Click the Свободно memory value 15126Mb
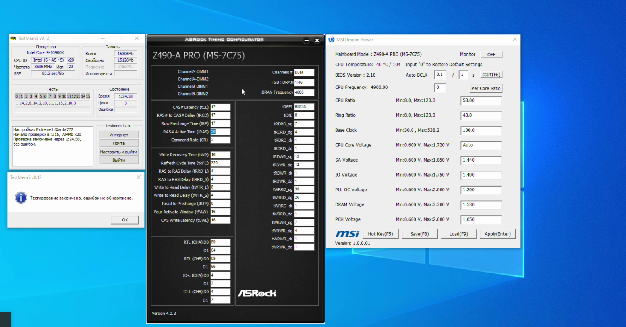Screen dimensions: 626x327 126,60
